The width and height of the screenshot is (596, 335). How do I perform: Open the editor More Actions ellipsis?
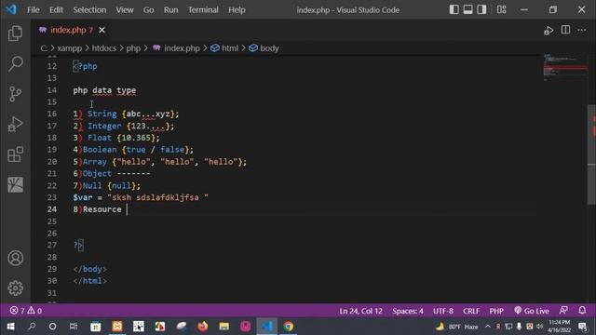[582, 30]
